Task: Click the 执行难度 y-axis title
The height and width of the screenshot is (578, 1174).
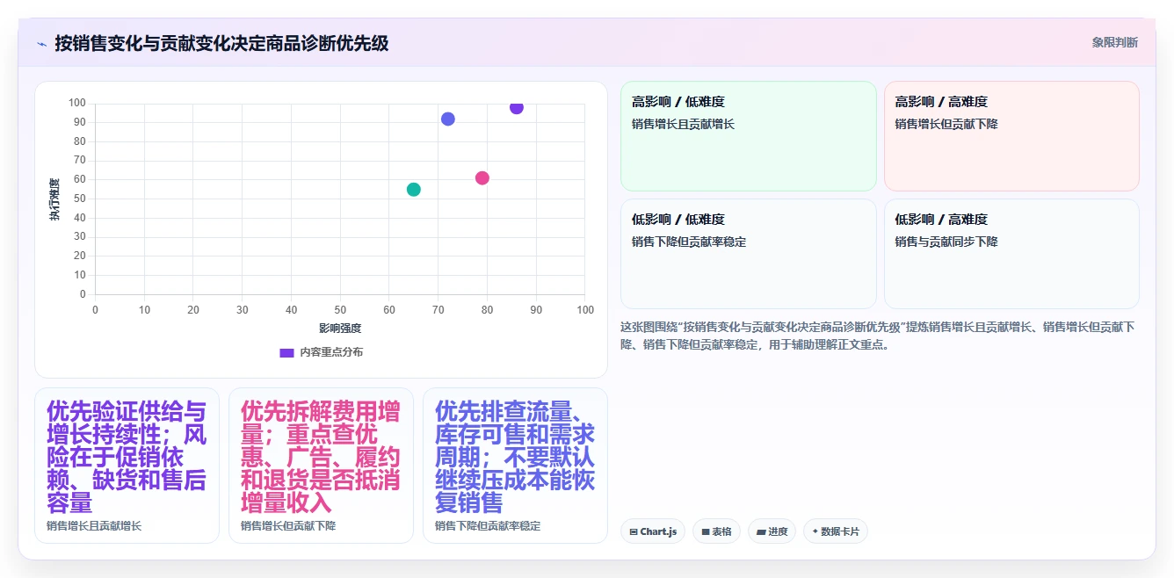Action: 54,199
